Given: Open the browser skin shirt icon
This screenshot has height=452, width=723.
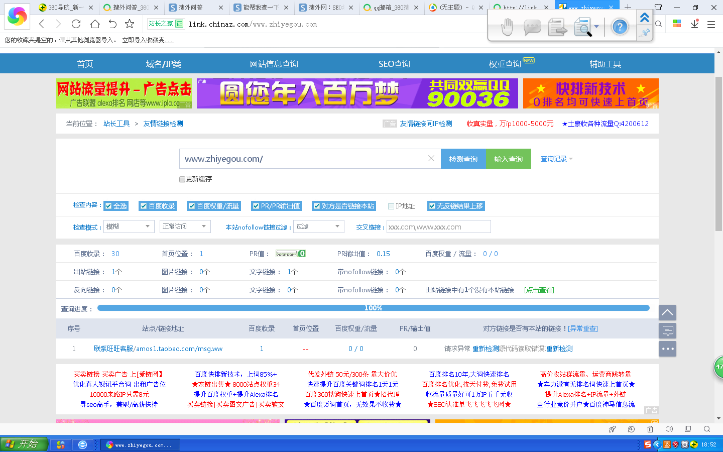Looking at the screenshot, I should [x=658, y=7].
